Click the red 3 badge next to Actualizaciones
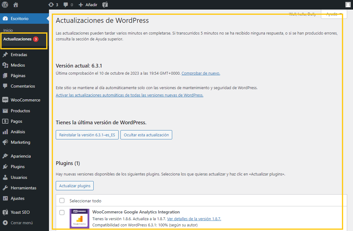353x231 pixels. pyautogui.click(x=35, y=39)
